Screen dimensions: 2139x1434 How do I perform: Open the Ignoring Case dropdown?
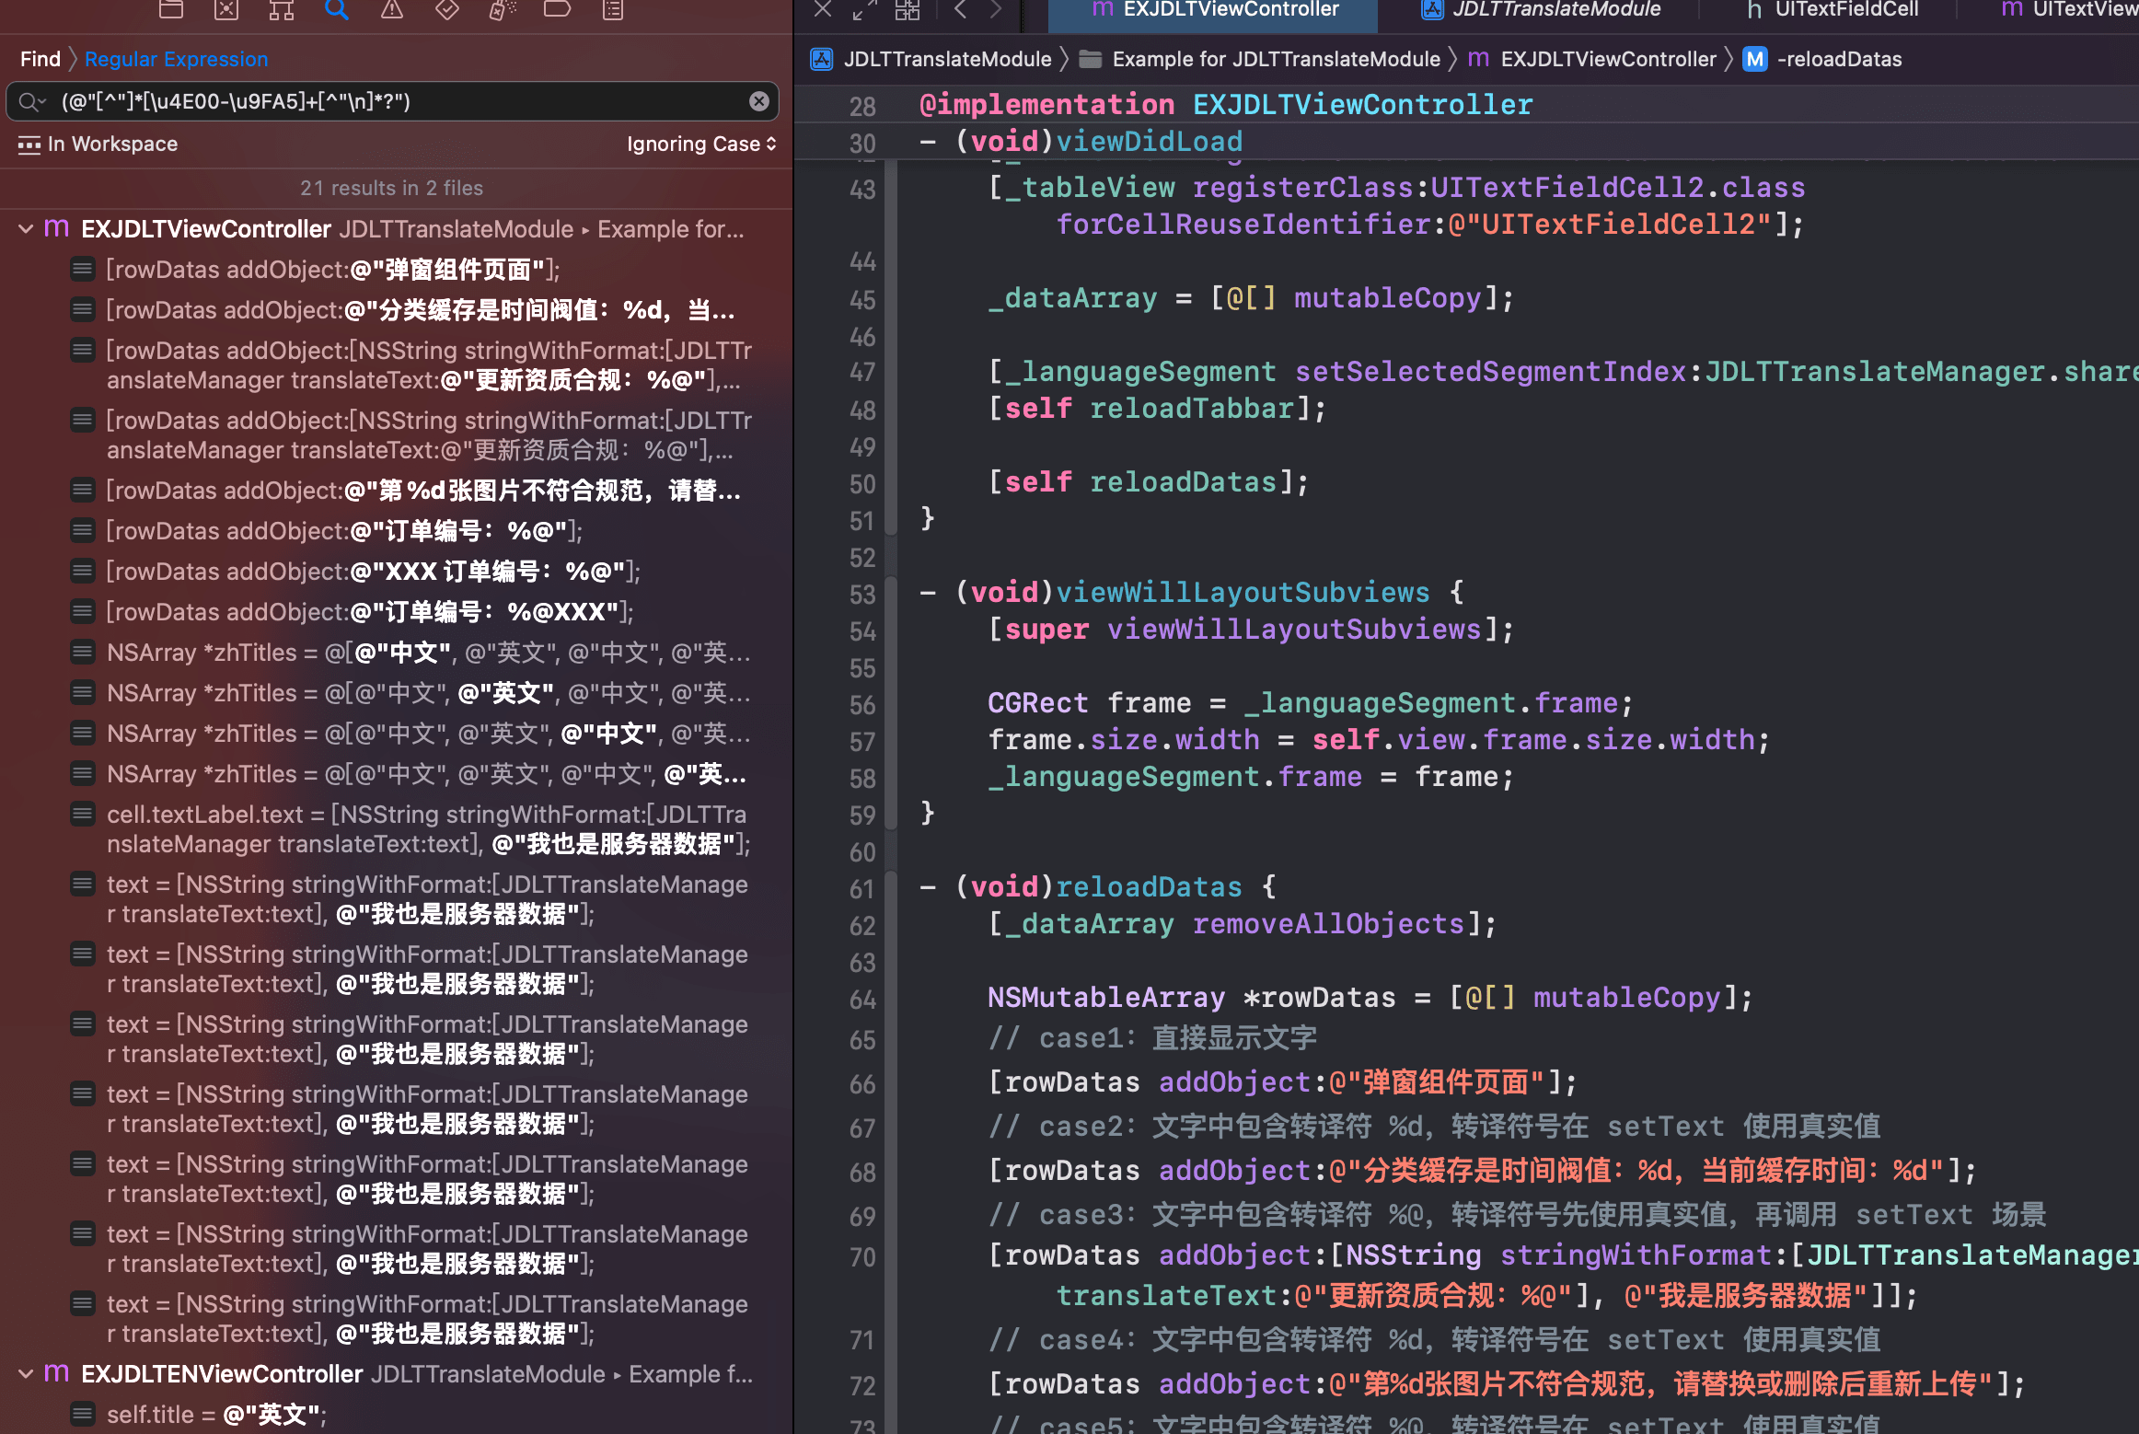700,145
